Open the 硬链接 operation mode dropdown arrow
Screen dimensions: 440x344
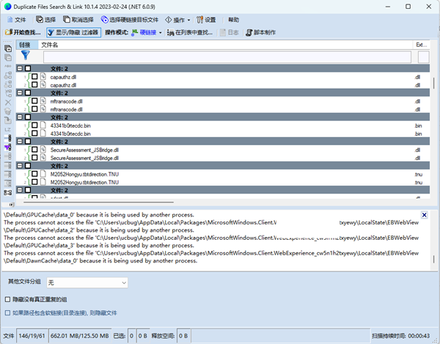pyautogui.click(x=160, y=33)
